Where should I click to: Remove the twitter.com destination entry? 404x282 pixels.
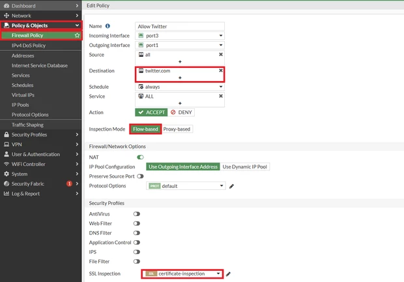pyautogui.click(x=221, y=70)
